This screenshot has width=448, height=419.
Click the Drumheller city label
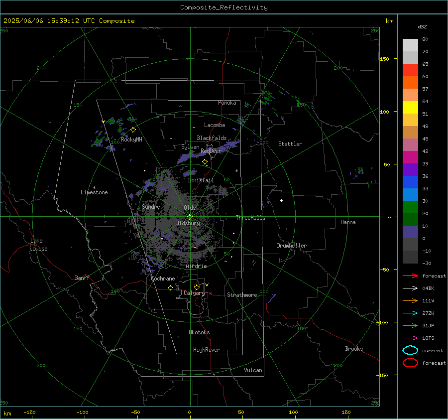[x=292, y=246]
